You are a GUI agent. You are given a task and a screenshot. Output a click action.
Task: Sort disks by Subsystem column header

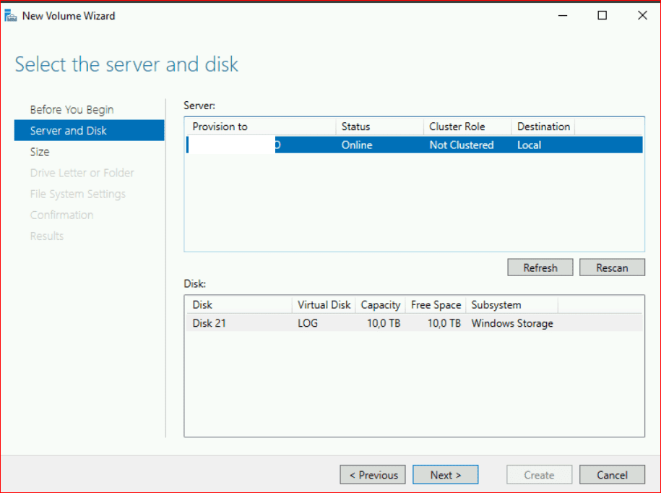tap(496, 305)
